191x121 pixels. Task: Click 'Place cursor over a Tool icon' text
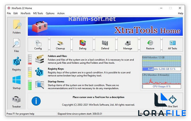[x=98, y=97]
